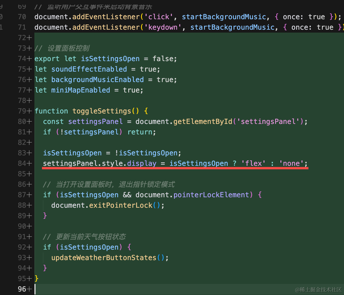Click isSettingsOpen in the line 92 condition
This screenshot has height=295, width=344.
coord(89,247)
